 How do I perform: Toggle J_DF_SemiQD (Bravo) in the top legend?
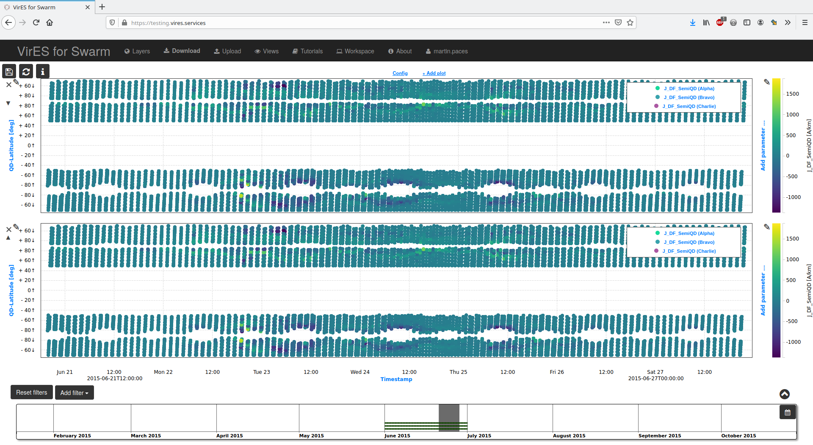[689, 97]
